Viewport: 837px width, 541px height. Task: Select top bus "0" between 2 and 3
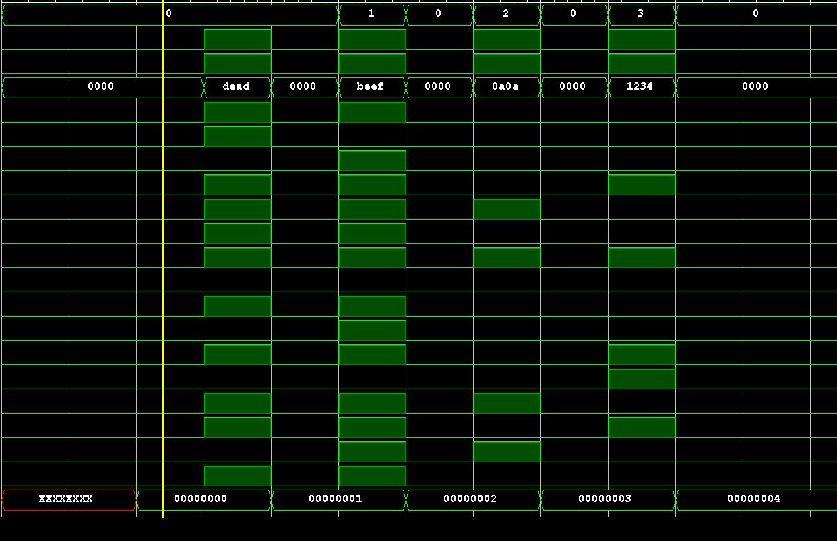point(573,14)
